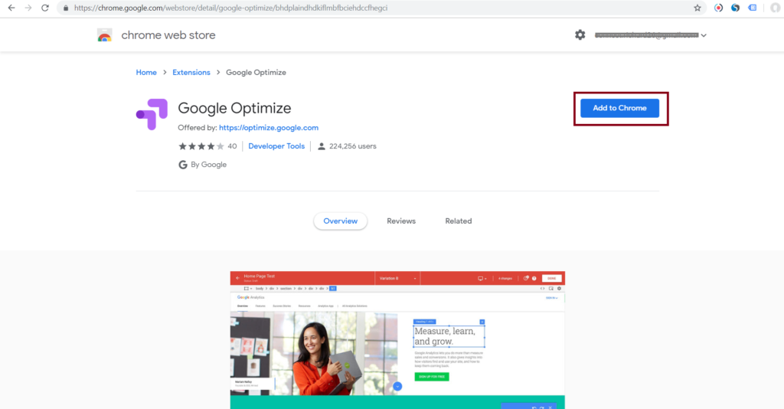This screenshot has height=409, width=784.
Task: Open the Developer Tools category link
Action: point(276,146)
